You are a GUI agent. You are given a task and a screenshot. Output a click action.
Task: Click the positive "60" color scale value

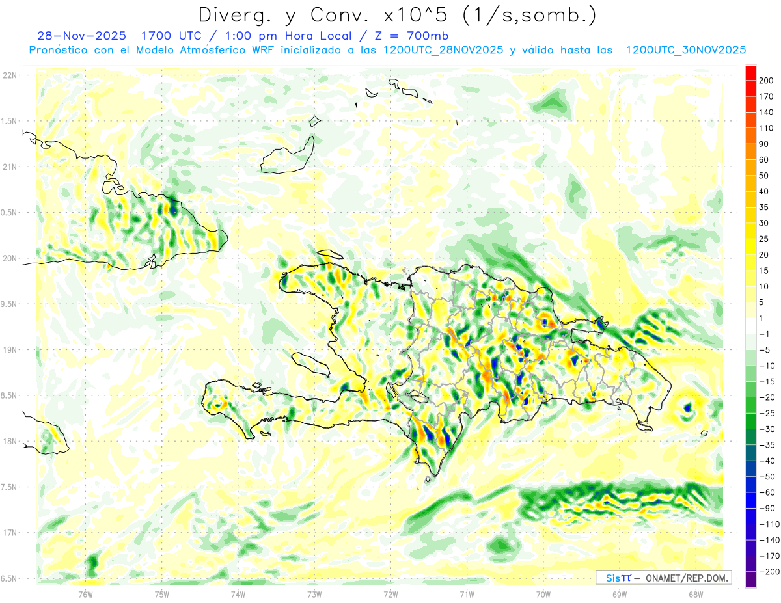[x=764, y=160]
